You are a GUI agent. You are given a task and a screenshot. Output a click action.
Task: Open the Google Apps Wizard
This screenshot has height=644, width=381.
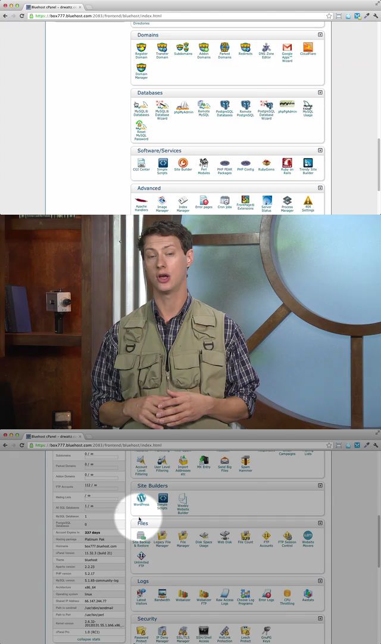tap(287, 52)
